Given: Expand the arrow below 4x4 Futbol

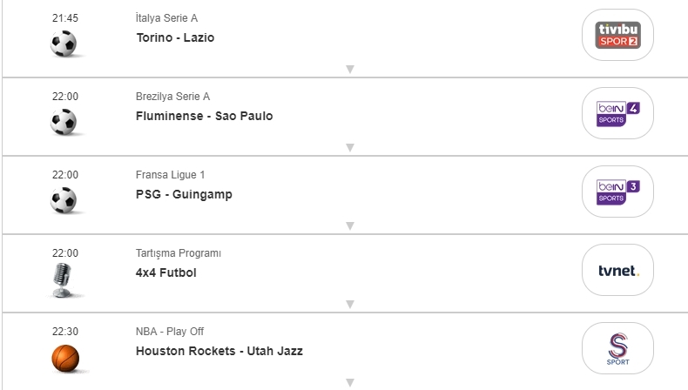Looking at the screenshot, I should (349, 304).
